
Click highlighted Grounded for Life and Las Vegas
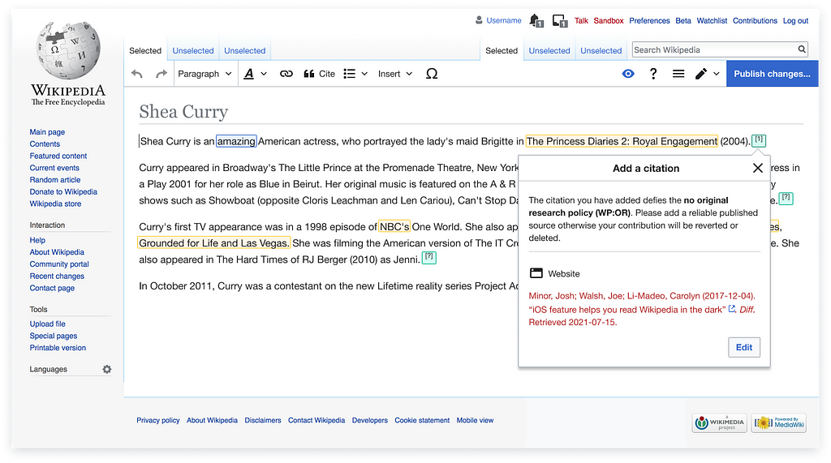pyautogui.click(x=214, y=243)
